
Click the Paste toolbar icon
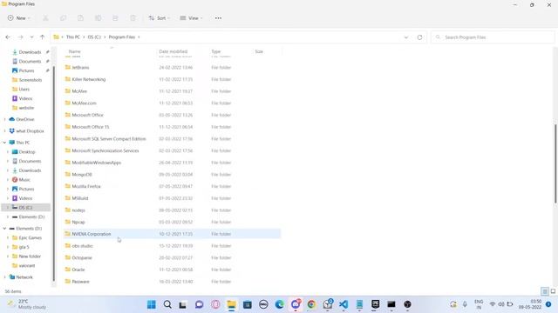(x=80, y=18)
